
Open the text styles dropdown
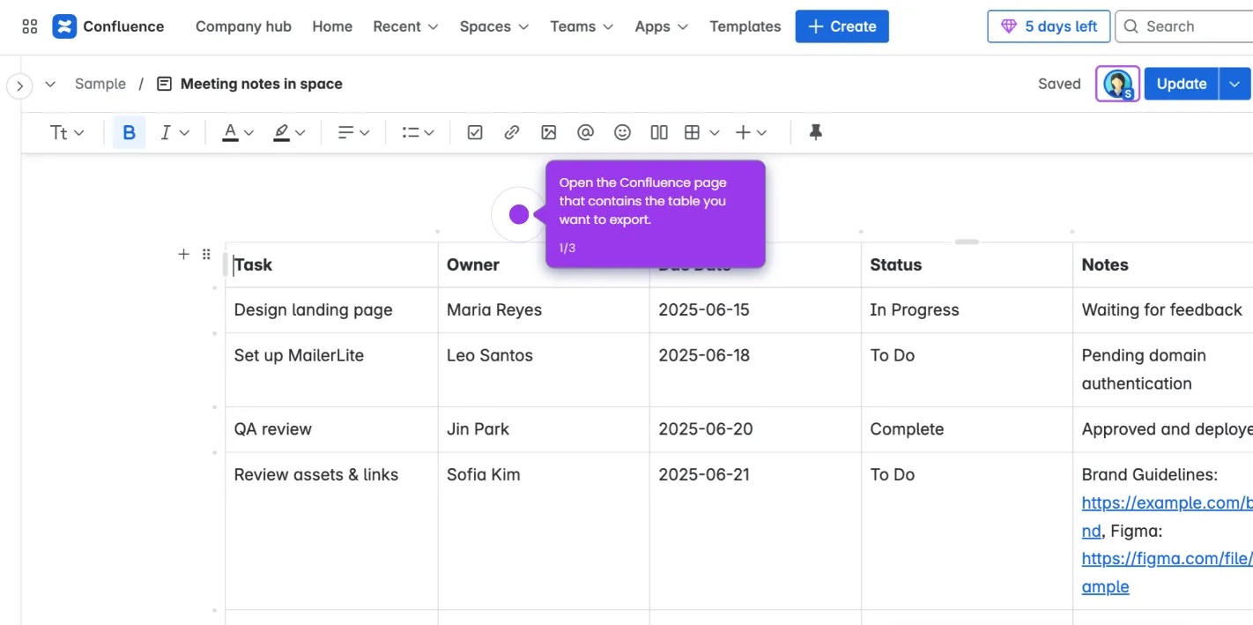[67, 132]
